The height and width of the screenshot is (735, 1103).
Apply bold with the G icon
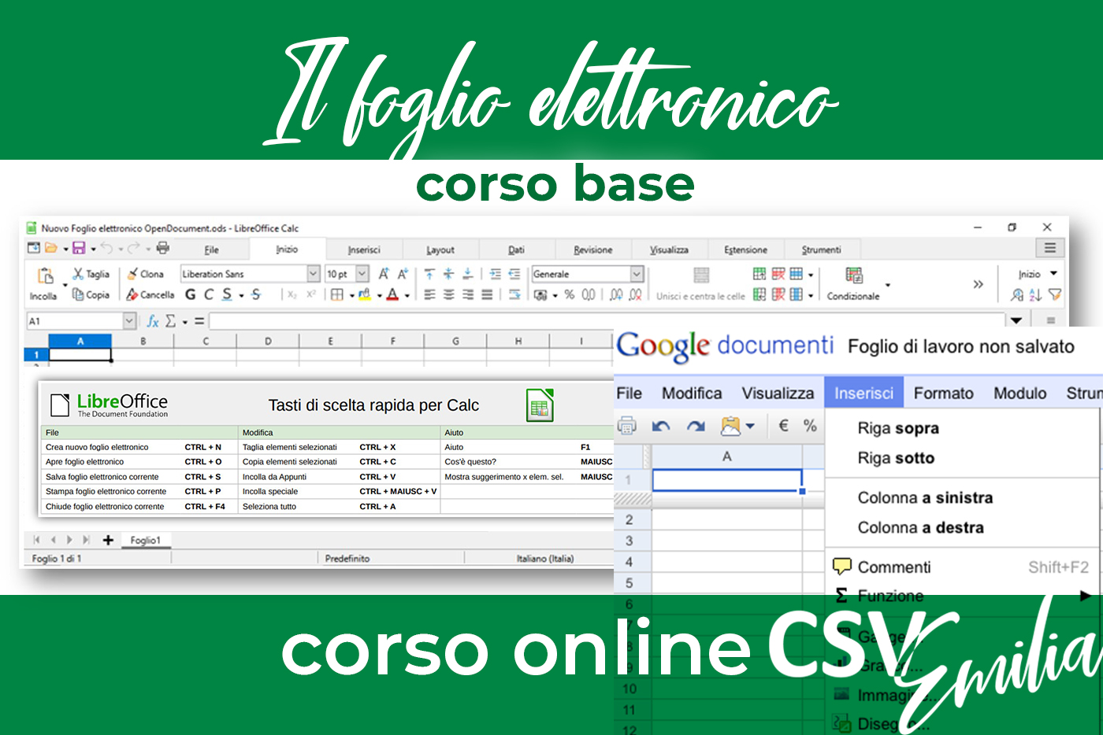[x=191, y=294]
